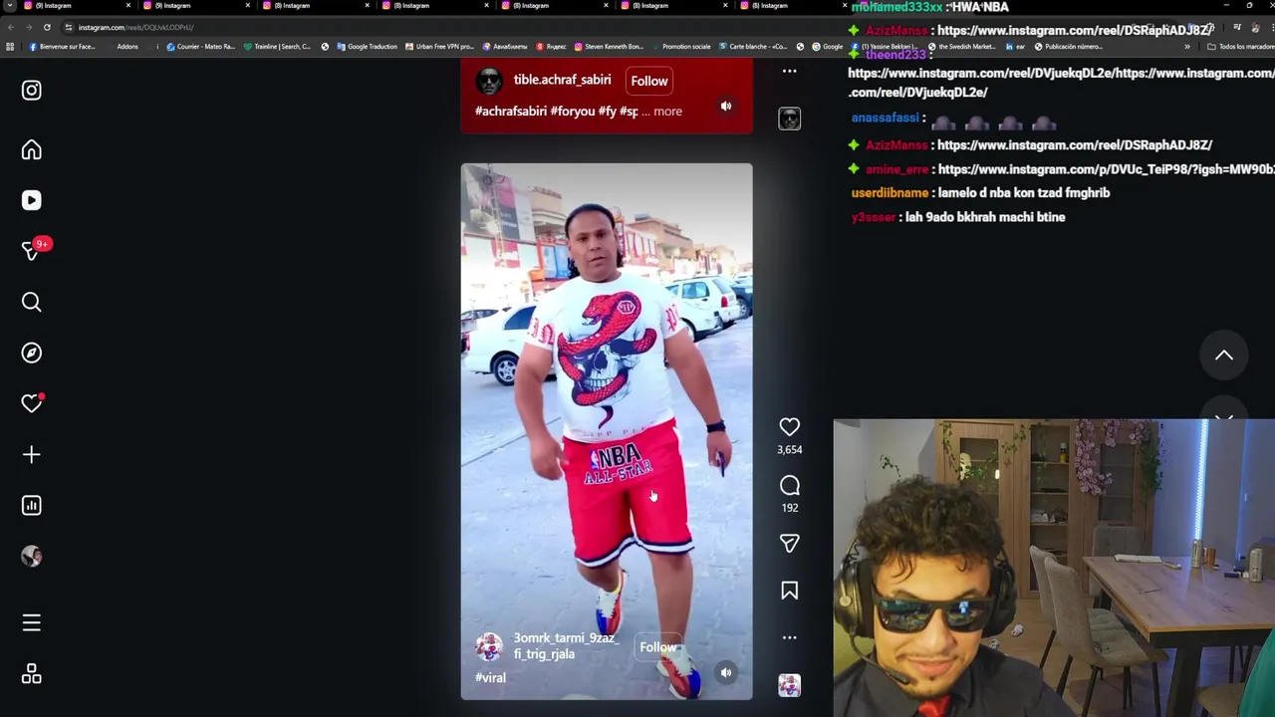This screenshot has width=1275, height=717.
Task: Open the #achrafsabiri hashtag
Action: tap(510, 112)
